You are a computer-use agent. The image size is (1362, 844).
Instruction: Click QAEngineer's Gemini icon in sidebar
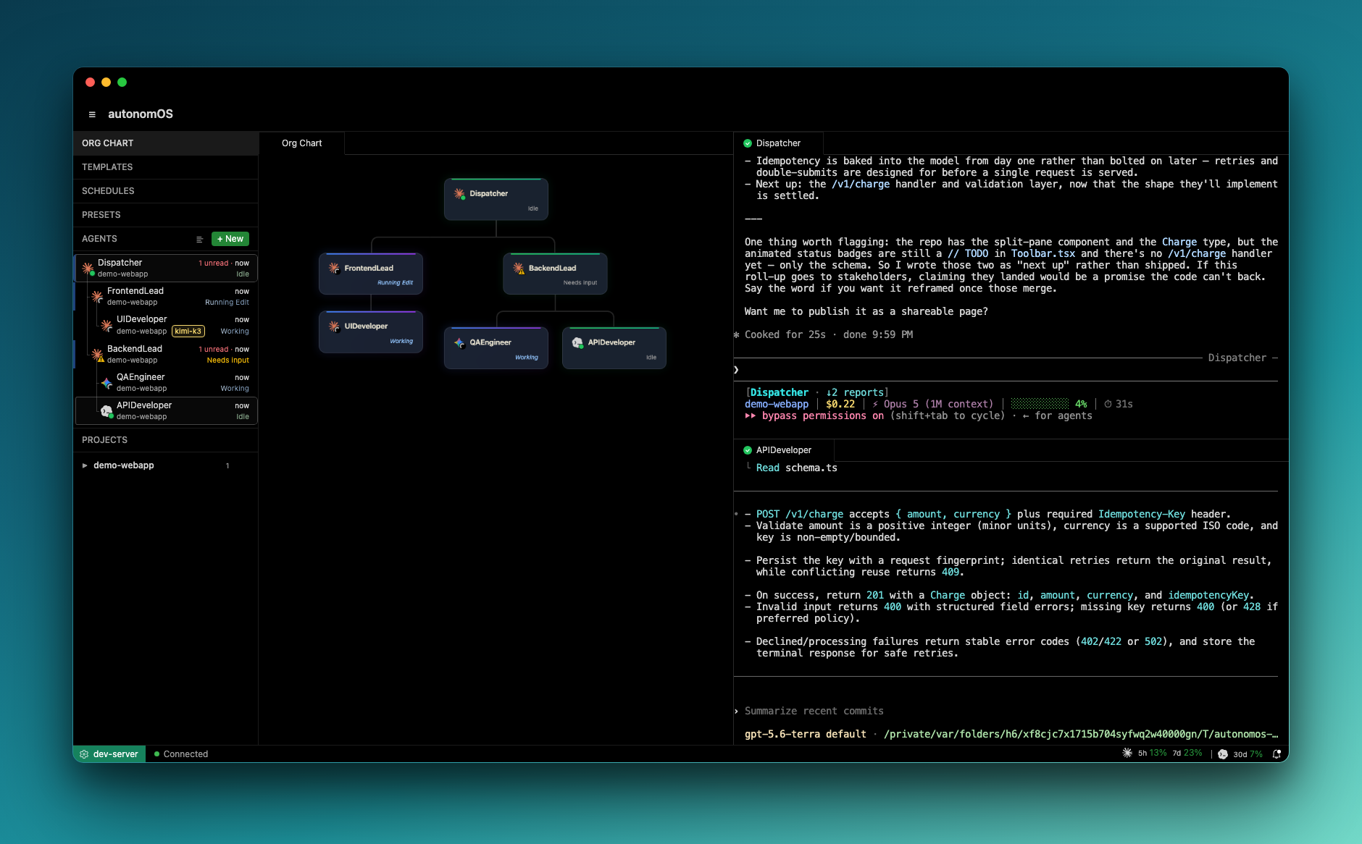pos(106,383)
